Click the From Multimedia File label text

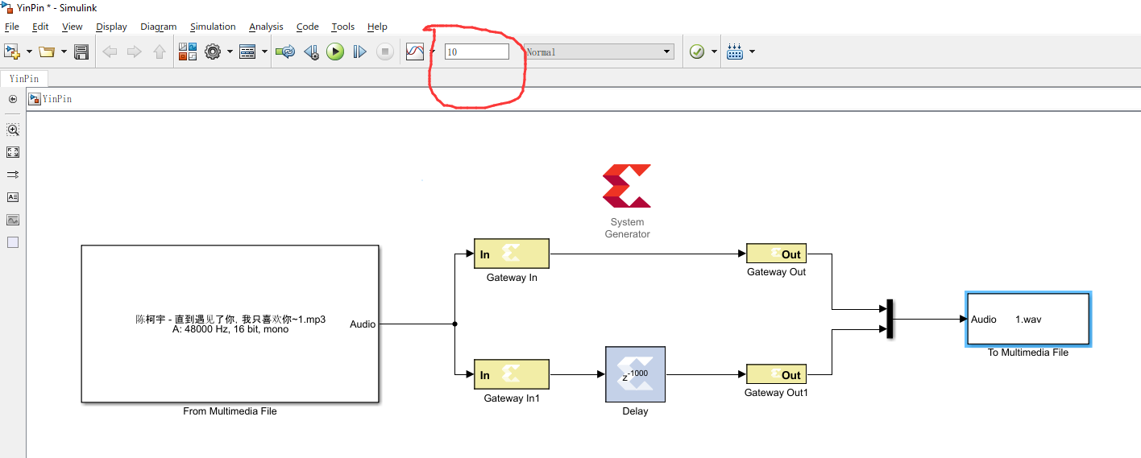(230, 411)
